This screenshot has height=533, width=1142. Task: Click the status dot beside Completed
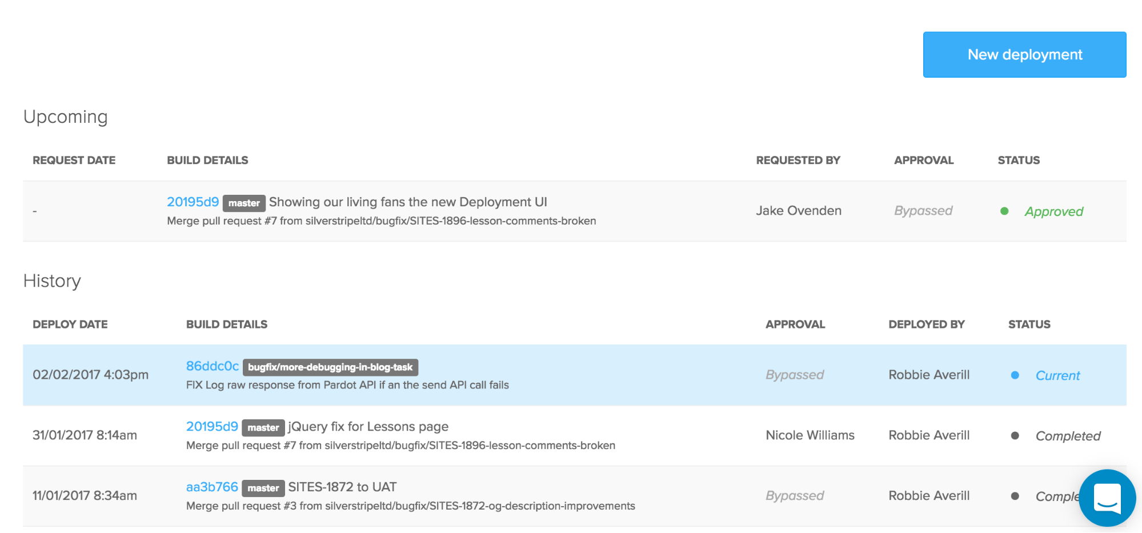(x=1015, y=436)
